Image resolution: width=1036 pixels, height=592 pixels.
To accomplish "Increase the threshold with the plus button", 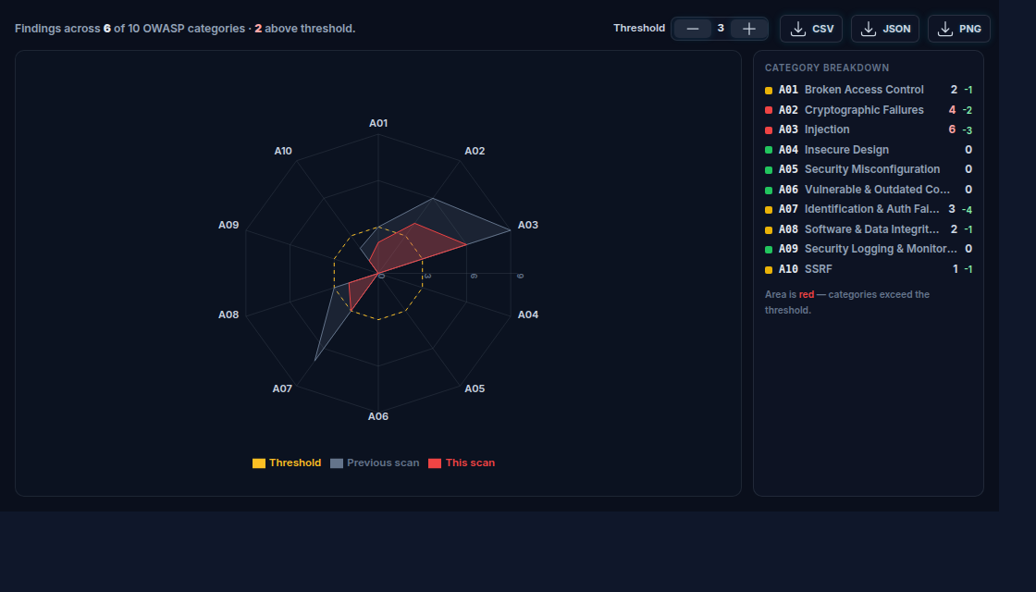I will (x=748, y=29).
